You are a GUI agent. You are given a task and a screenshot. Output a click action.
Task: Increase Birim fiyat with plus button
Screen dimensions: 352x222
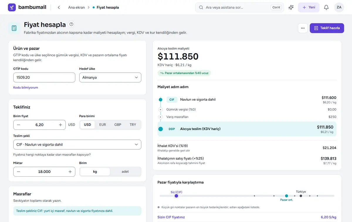click(60, 125)
